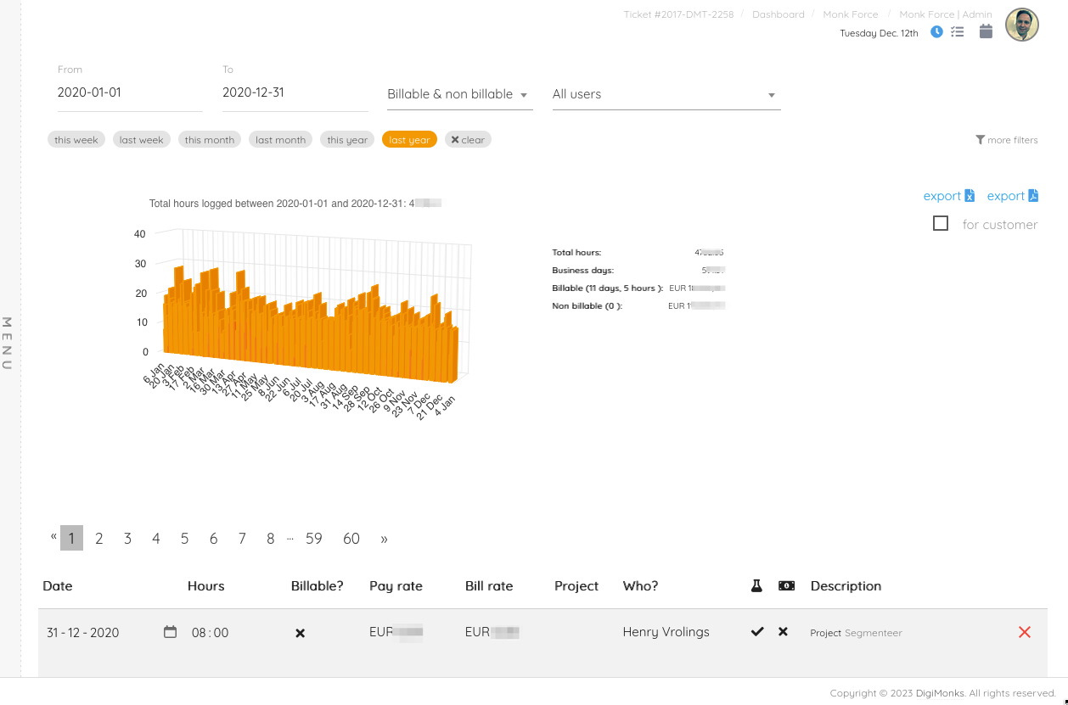
Task: Click the Bill rate column header
Action: coord(489,586)
